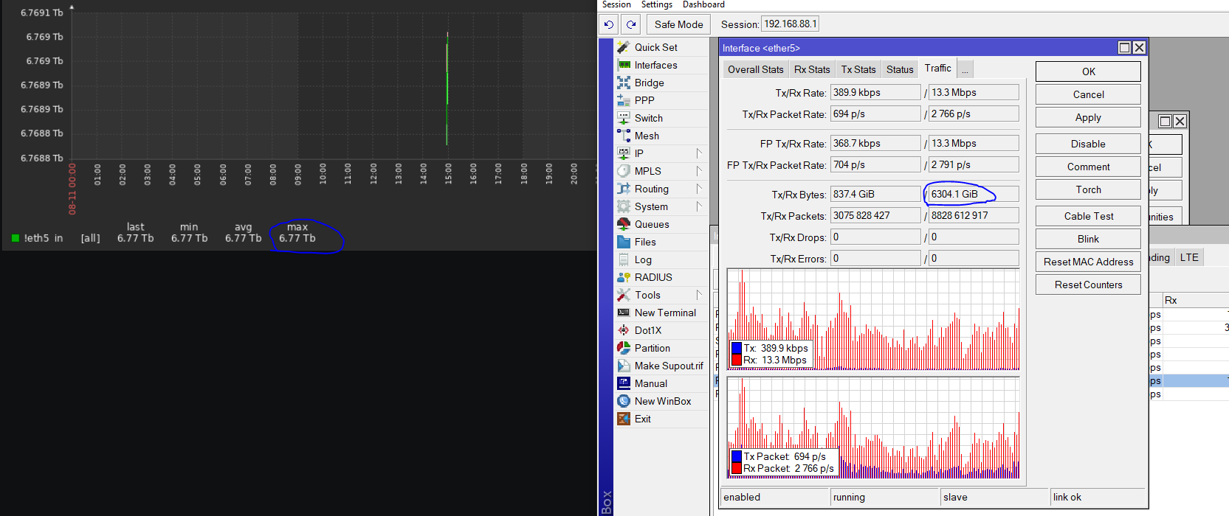The height and width of the screenshot is (516, 1229).
Task: Click the Queues icon in sidebar
Action: click(x=624, y=224)
